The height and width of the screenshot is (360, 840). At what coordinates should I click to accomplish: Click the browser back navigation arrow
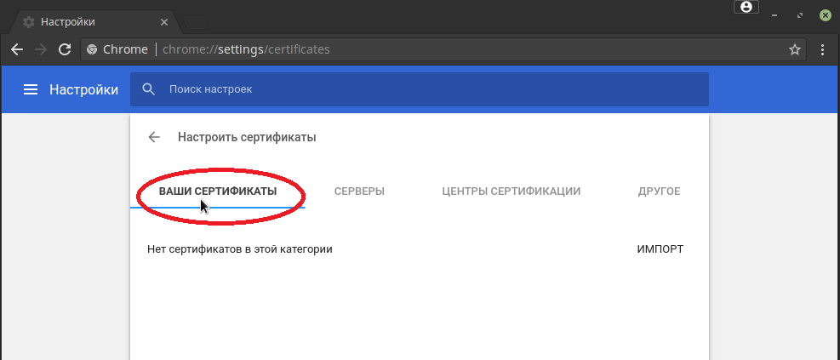coord(17,49)
